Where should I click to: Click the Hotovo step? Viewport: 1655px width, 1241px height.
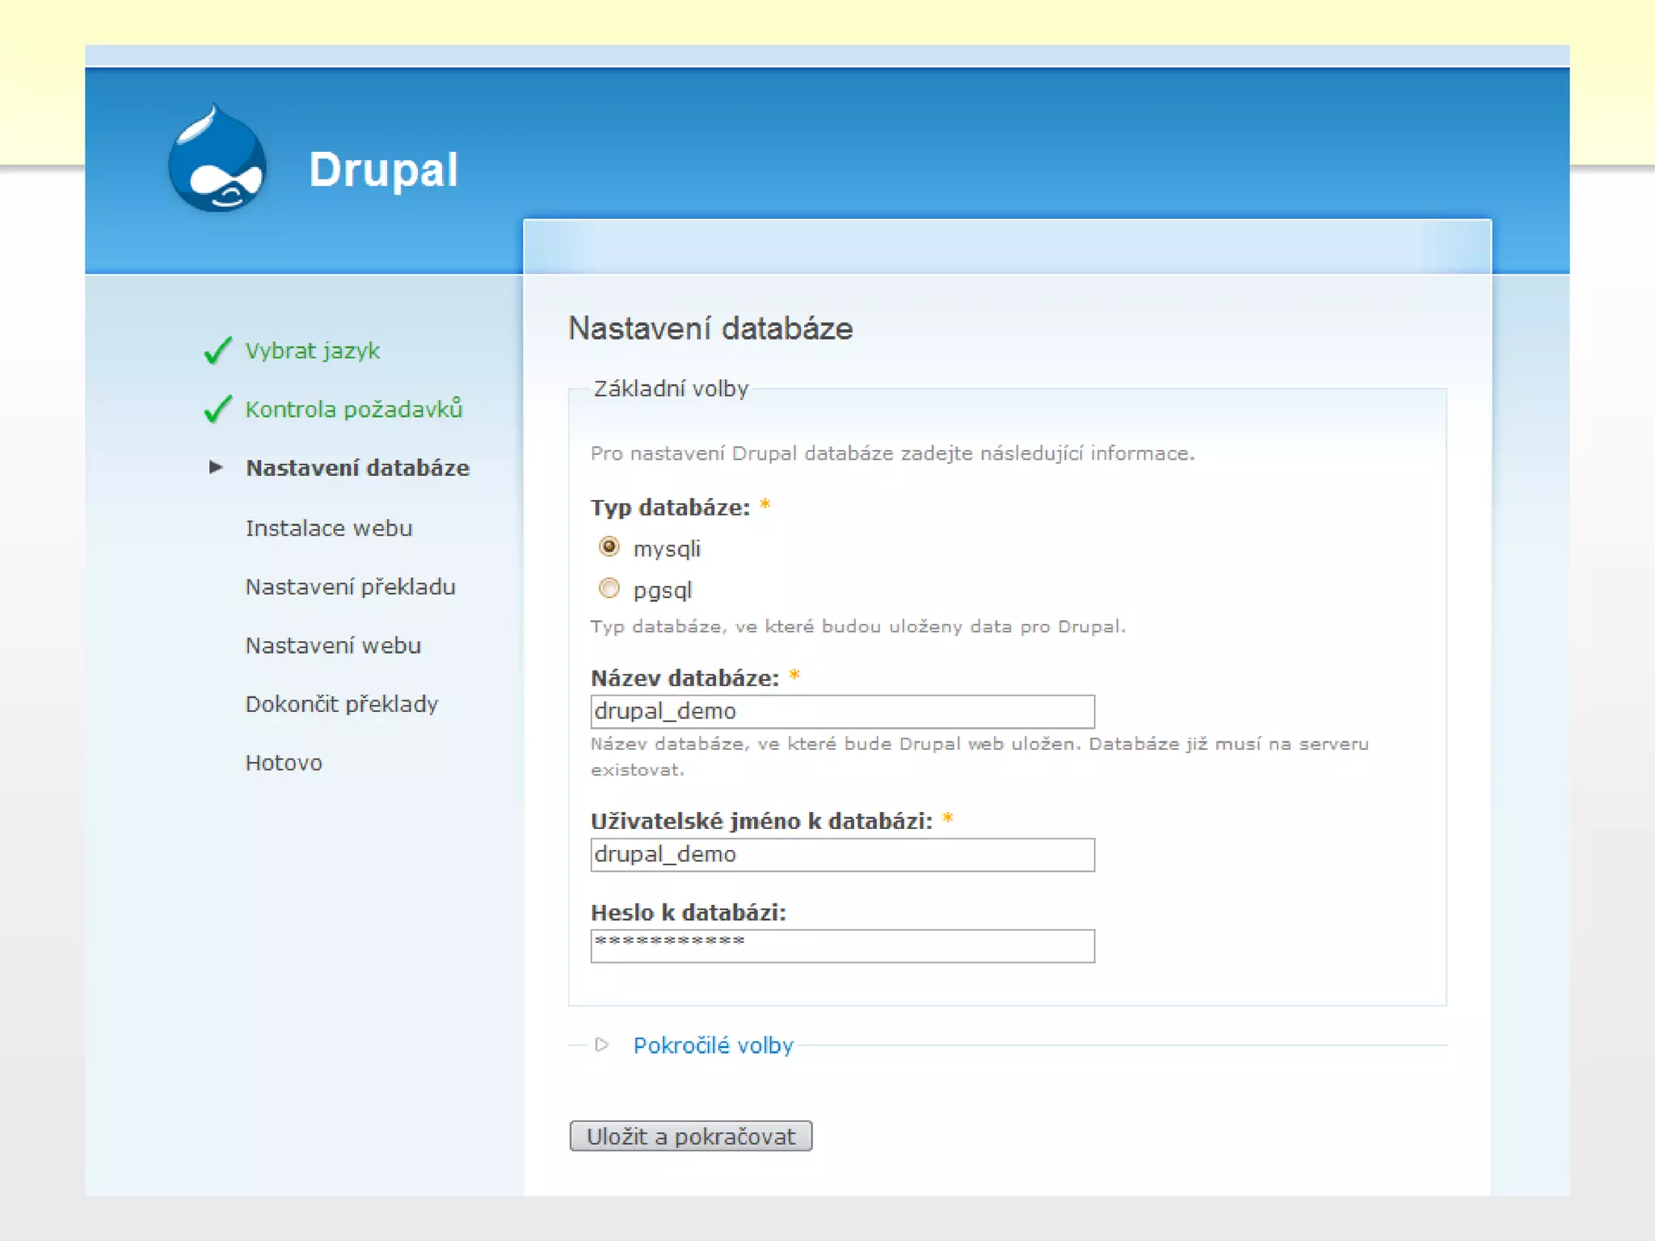284,763
